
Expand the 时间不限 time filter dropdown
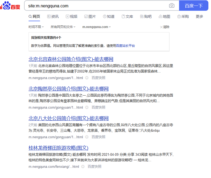[36, 27]
